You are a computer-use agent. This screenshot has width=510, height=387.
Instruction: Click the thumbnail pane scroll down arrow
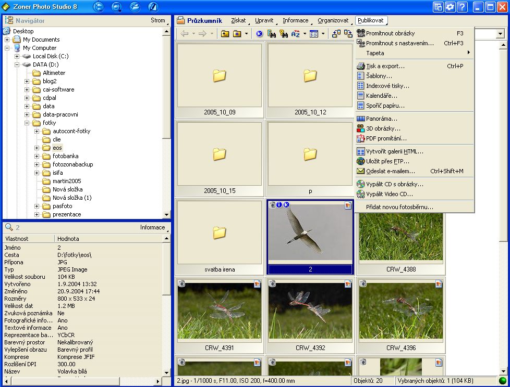tap(503, 371)
